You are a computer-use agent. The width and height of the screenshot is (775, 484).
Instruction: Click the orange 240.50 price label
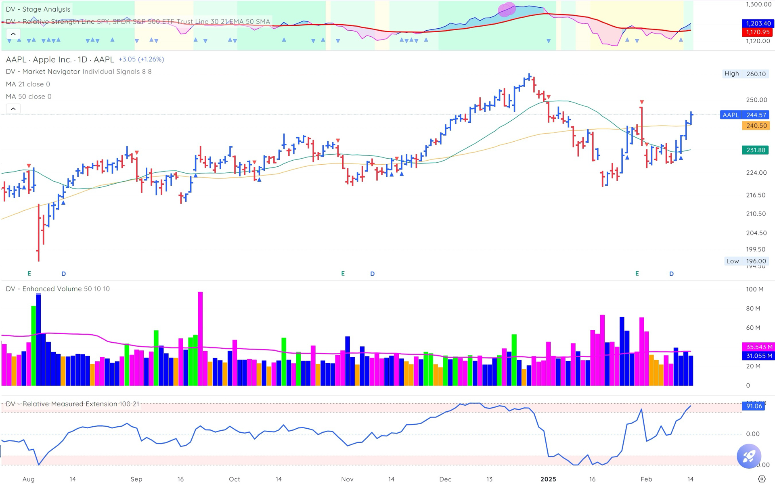756,126
